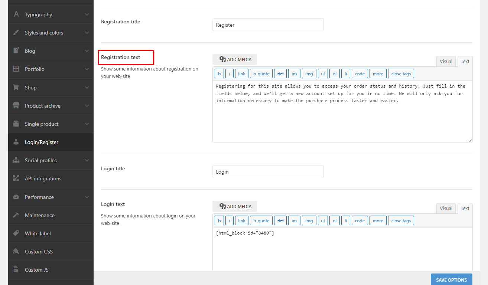Open the API integrations section
The height and width of the screenshot is (285, 488).
click(x=51, y=178)
